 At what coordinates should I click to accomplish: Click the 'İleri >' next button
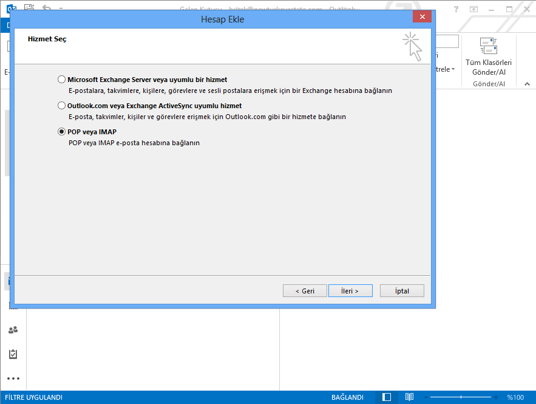point(350,291)
